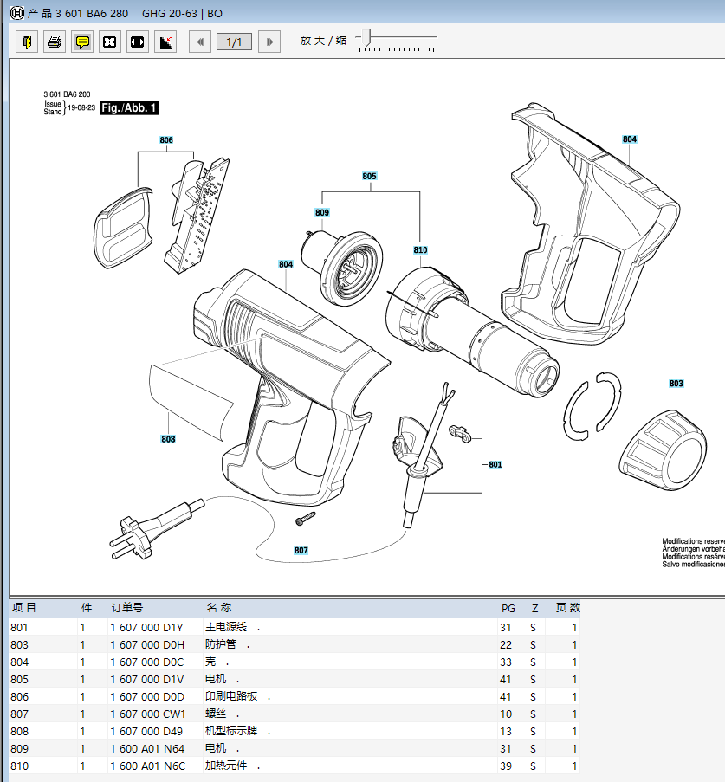Select order number 1 600 A01 N6C row
Viewport: 725px width, 782px height.
point(295,766)
